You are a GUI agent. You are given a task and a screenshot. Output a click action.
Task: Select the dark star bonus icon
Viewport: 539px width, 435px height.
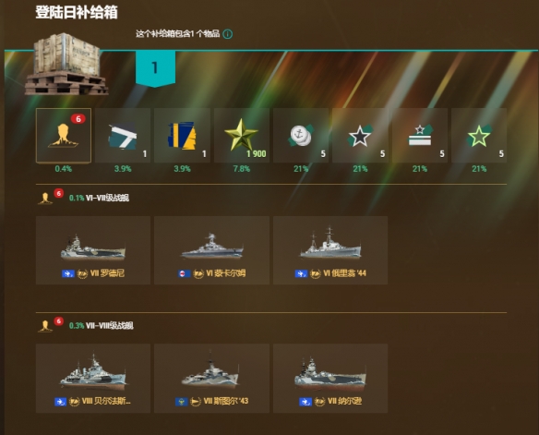360,136
